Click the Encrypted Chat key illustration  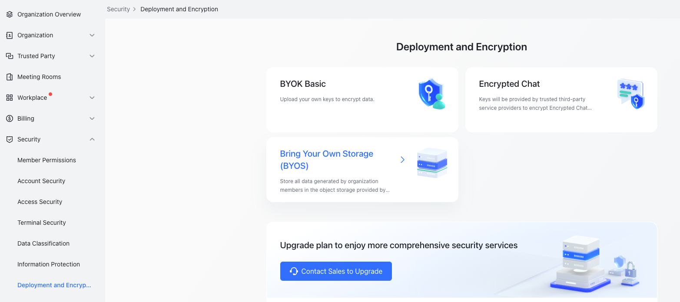pyautogui.click(x=630, y=93)
